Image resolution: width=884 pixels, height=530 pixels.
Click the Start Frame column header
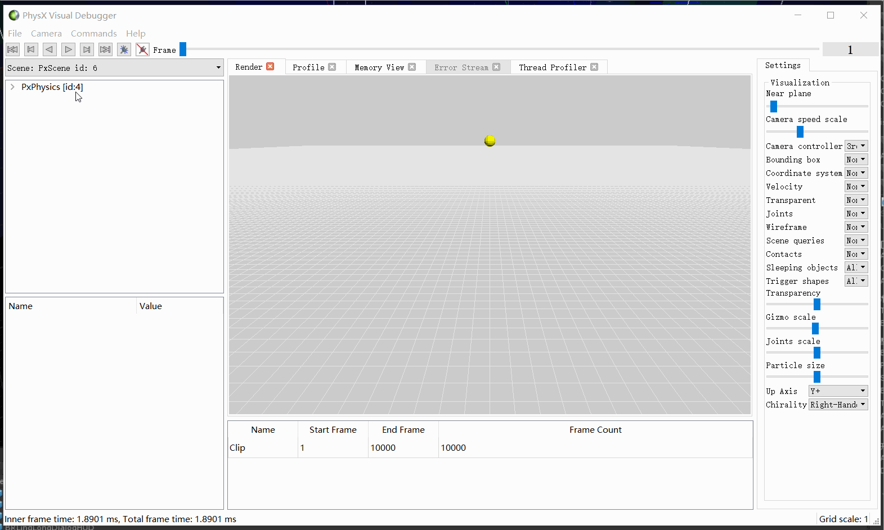(333, 430)
